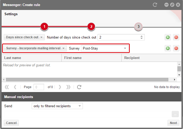Go to the previous page arrow
Image resolution: width=183 pixels, height=129 pixels.
pos(15,87)
